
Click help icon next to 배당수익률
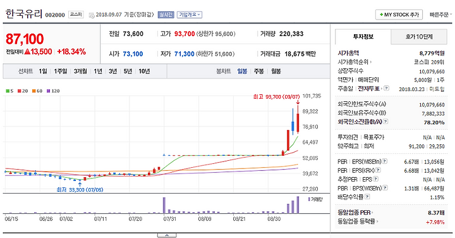click(367, 197)
